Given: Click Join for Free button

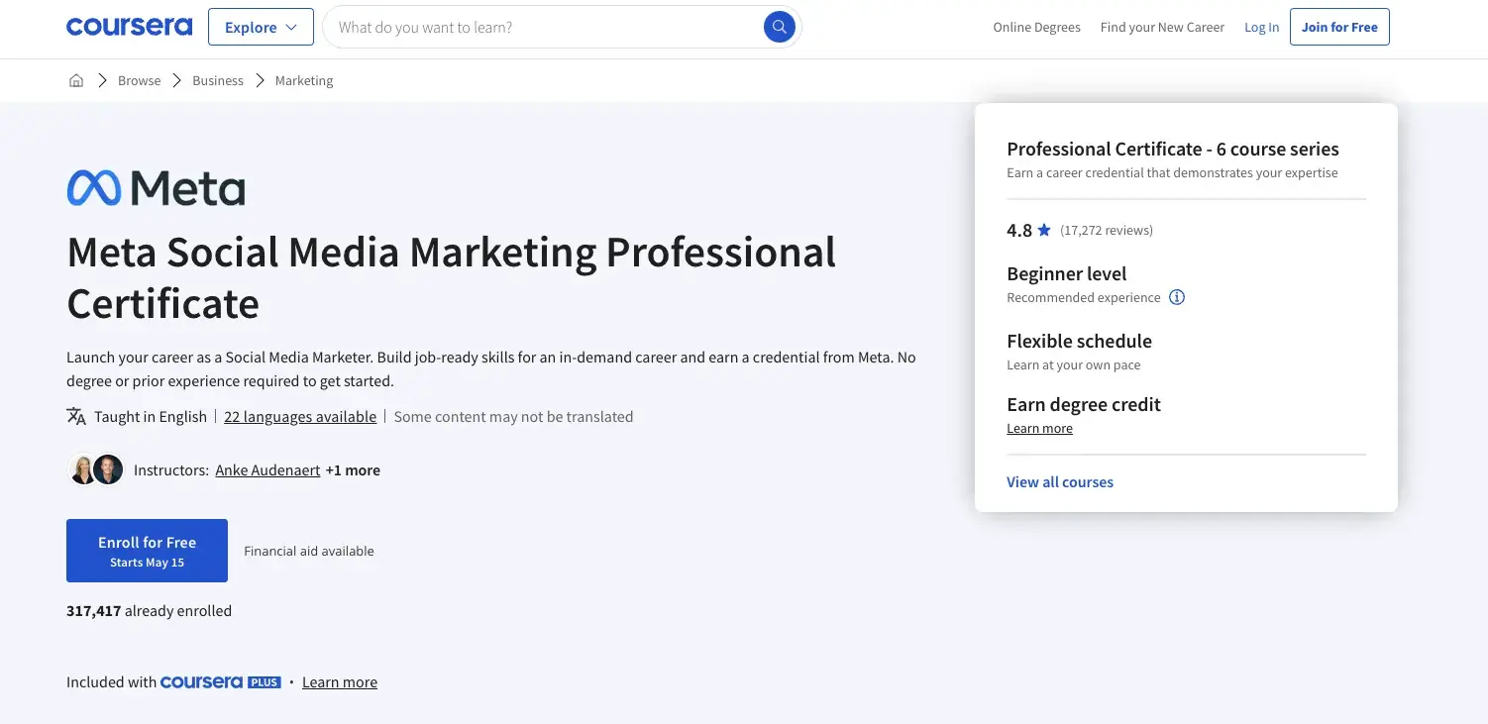Looking at the screenshot, I should click(x=1339, y=27).
